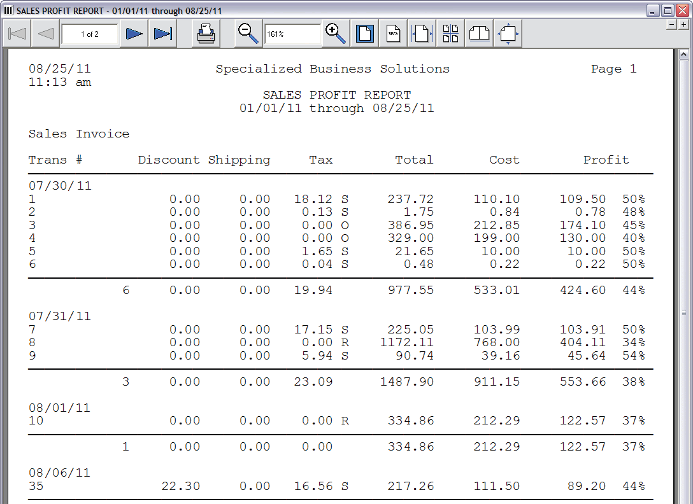Click the fit-to-window page icon
The width and height of the screenshot is (693, 504).
coord(508,34)
